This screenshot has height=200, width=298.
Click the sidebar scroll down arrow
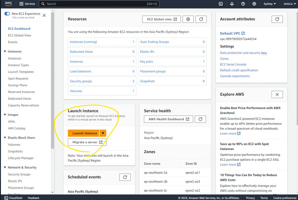pyautogui.click(x=53, y=192)
